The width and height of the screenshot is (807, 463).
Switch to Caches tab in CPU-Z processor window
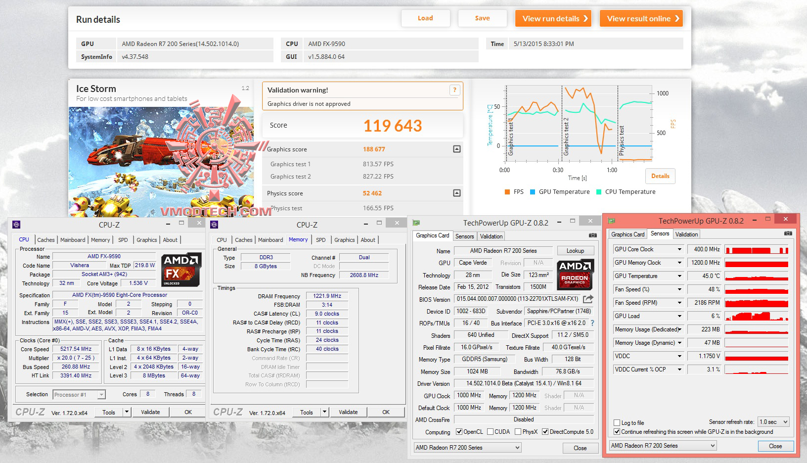(46, 240)
